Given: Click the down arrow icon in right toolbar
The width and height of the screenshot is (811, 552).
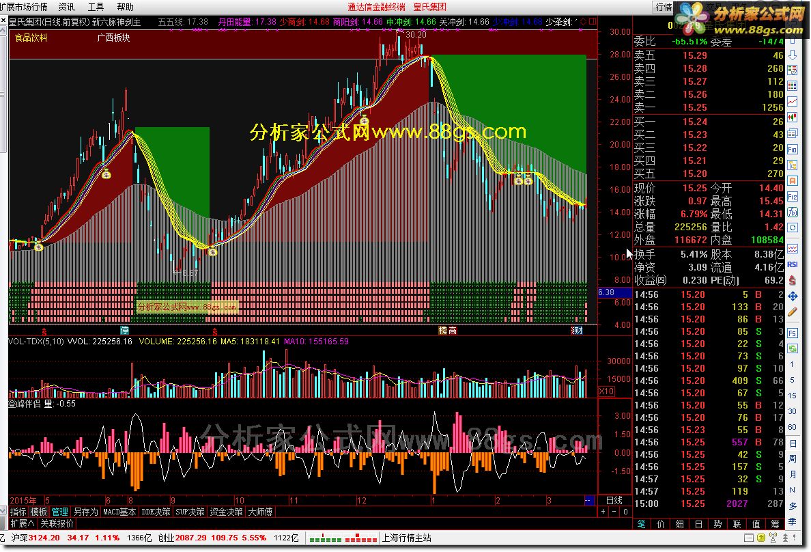Looking at the screenshot, I should click(792, 55).
